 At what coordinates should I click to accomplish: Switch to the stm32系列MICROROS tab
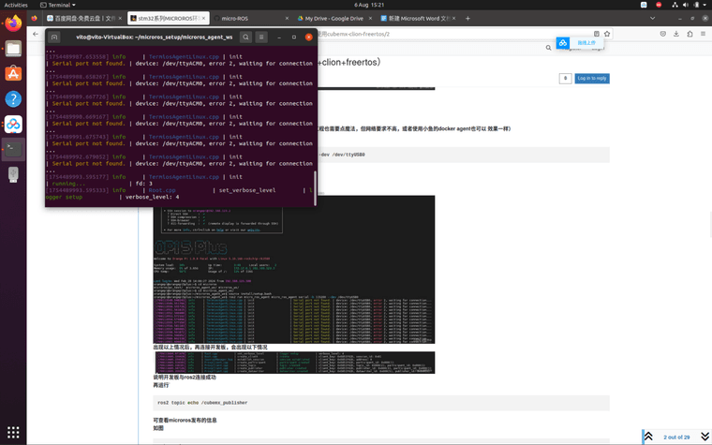point(169,19)
